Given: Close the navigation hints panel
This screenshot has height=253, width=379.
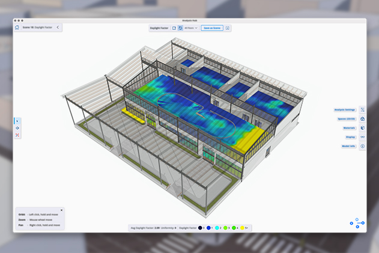Looking at the screenshot, I should [61, 210].
